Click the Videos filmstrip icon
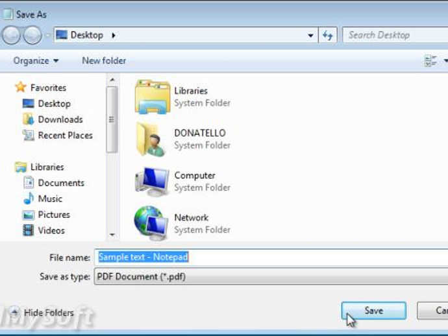The image size is (448, 336). point(28,230)
